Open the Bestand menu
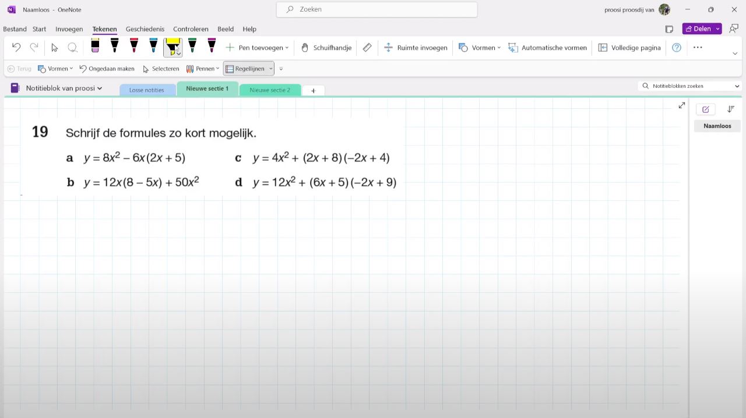Screen dimensions: 746x418 pyautogui.click(x=15, y=29)
